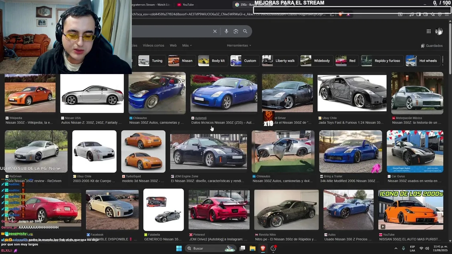Open the ICONO DE LOS 2000s YouTube thumbnail
The width and height of the screenshot is (452, 254).
[411, 210]
